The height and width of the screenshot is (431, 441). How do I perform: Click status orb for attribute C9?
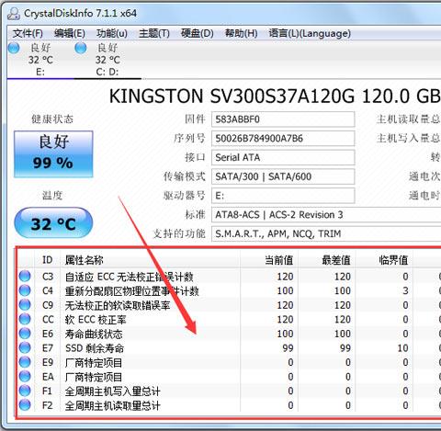[x=25, y=305]
